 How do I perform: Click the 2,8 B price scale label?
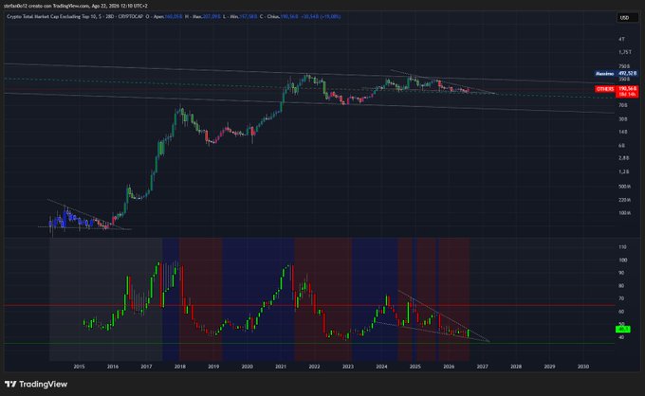[x=624, y=158]
